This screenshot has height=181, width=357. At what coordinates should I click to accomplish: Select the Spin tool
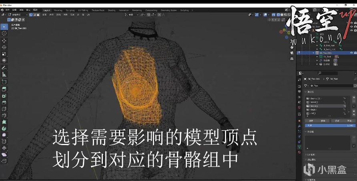click(4, 129)
